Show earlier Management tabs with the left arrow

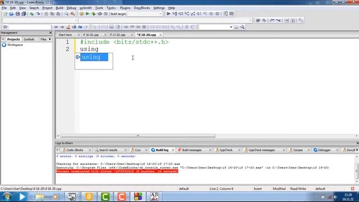coord(3,39)
